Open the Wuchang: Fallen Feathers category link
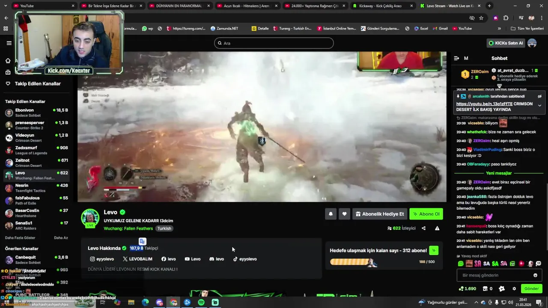The height and width of the screenshot is (308, 548). click(x=128, y=228)
